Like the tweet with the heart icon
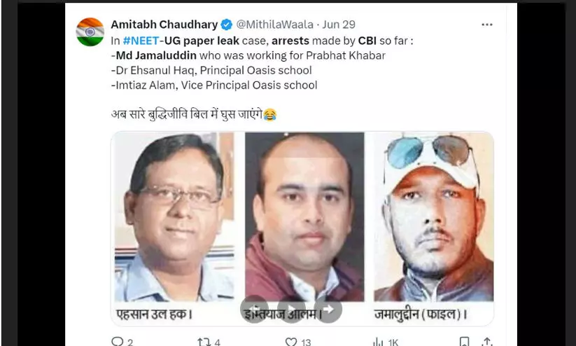The width and height of the screenshot is (576, 346). click(291, 342)
